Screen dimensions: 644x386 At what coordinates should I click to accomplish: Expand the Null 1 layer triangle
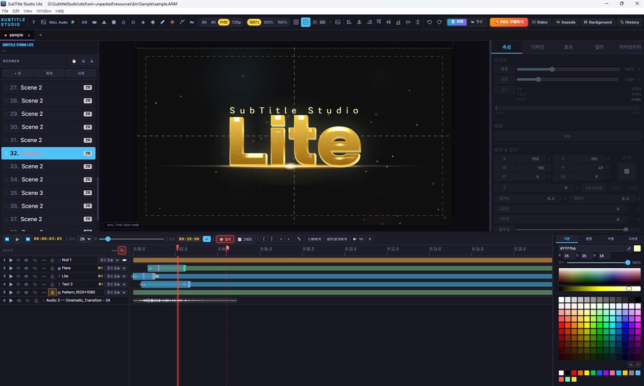[x=11, y=260]
